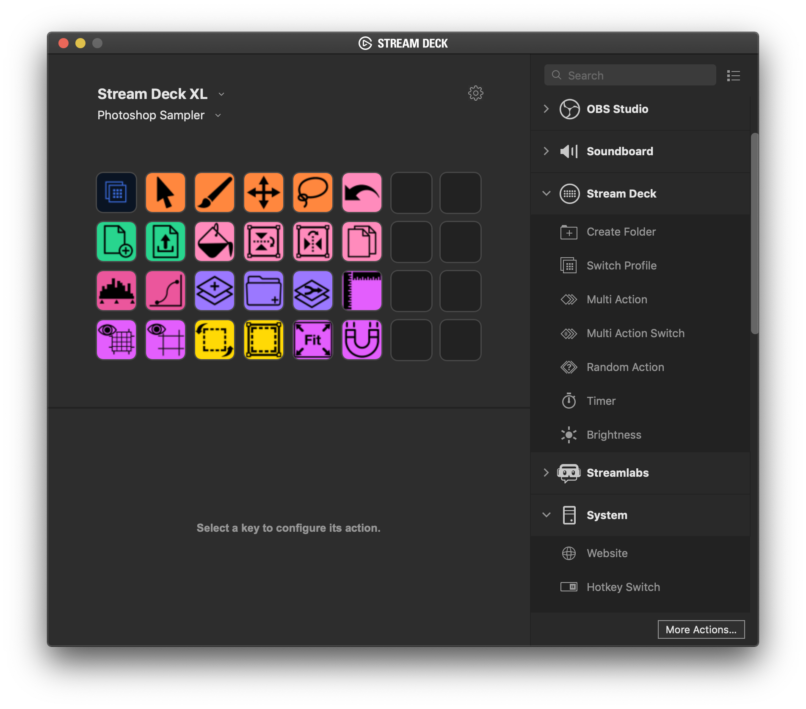This screenshot has height=709, width=806.
Task: Click the Search actions field
Action: click(630, 75)
